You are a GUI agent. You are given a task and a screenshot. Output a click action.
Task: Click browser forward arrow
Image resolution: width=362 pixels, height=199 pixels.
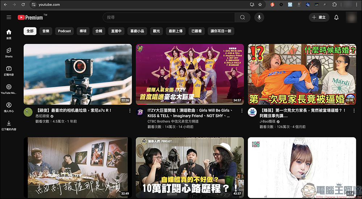[x=14, y=5]
